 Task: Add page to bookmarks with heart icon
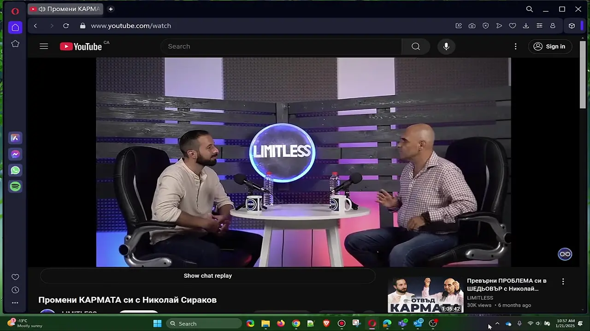click(512, 26)
